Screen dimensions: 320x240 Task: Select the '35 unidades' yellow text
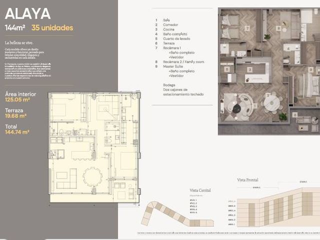pyautogui.click(x=52, y=28)
